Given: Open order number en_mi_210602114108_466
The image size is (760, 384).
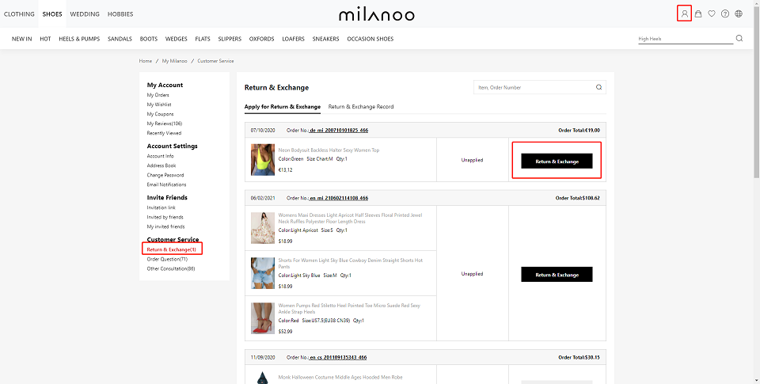Looking at the screenshot, I should pyautogui.click(x=339, y=198).
